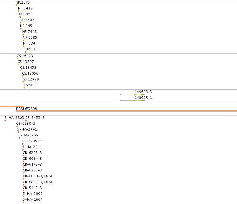Viewport: 237px width, 204px height.
Task: Open the CB-5442-3 feature
Action: point(32,188)
